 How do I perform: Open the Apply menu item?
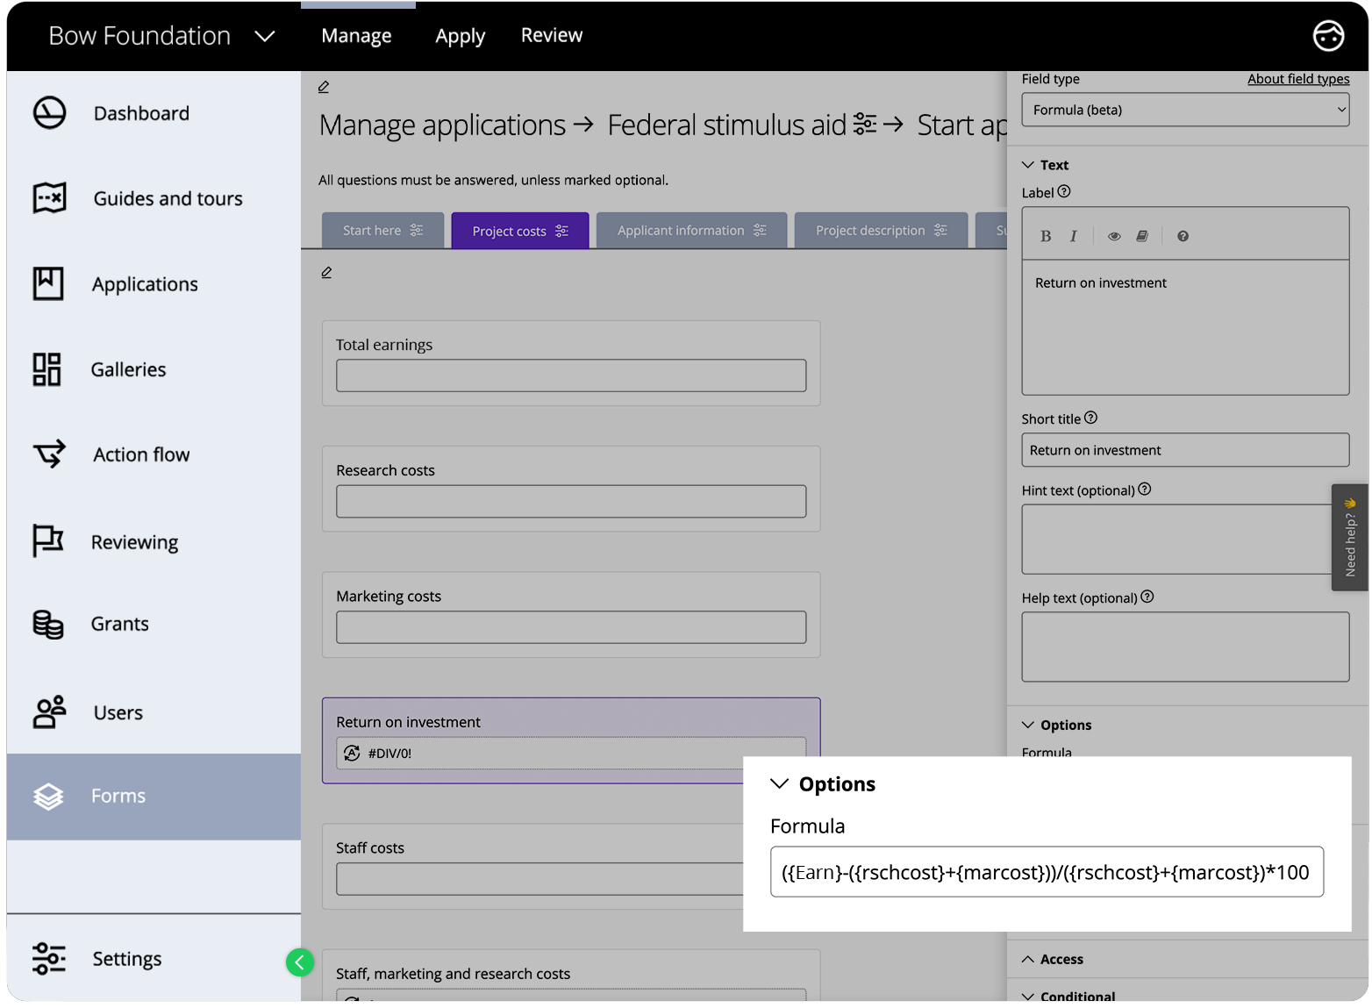coord(460,35)
